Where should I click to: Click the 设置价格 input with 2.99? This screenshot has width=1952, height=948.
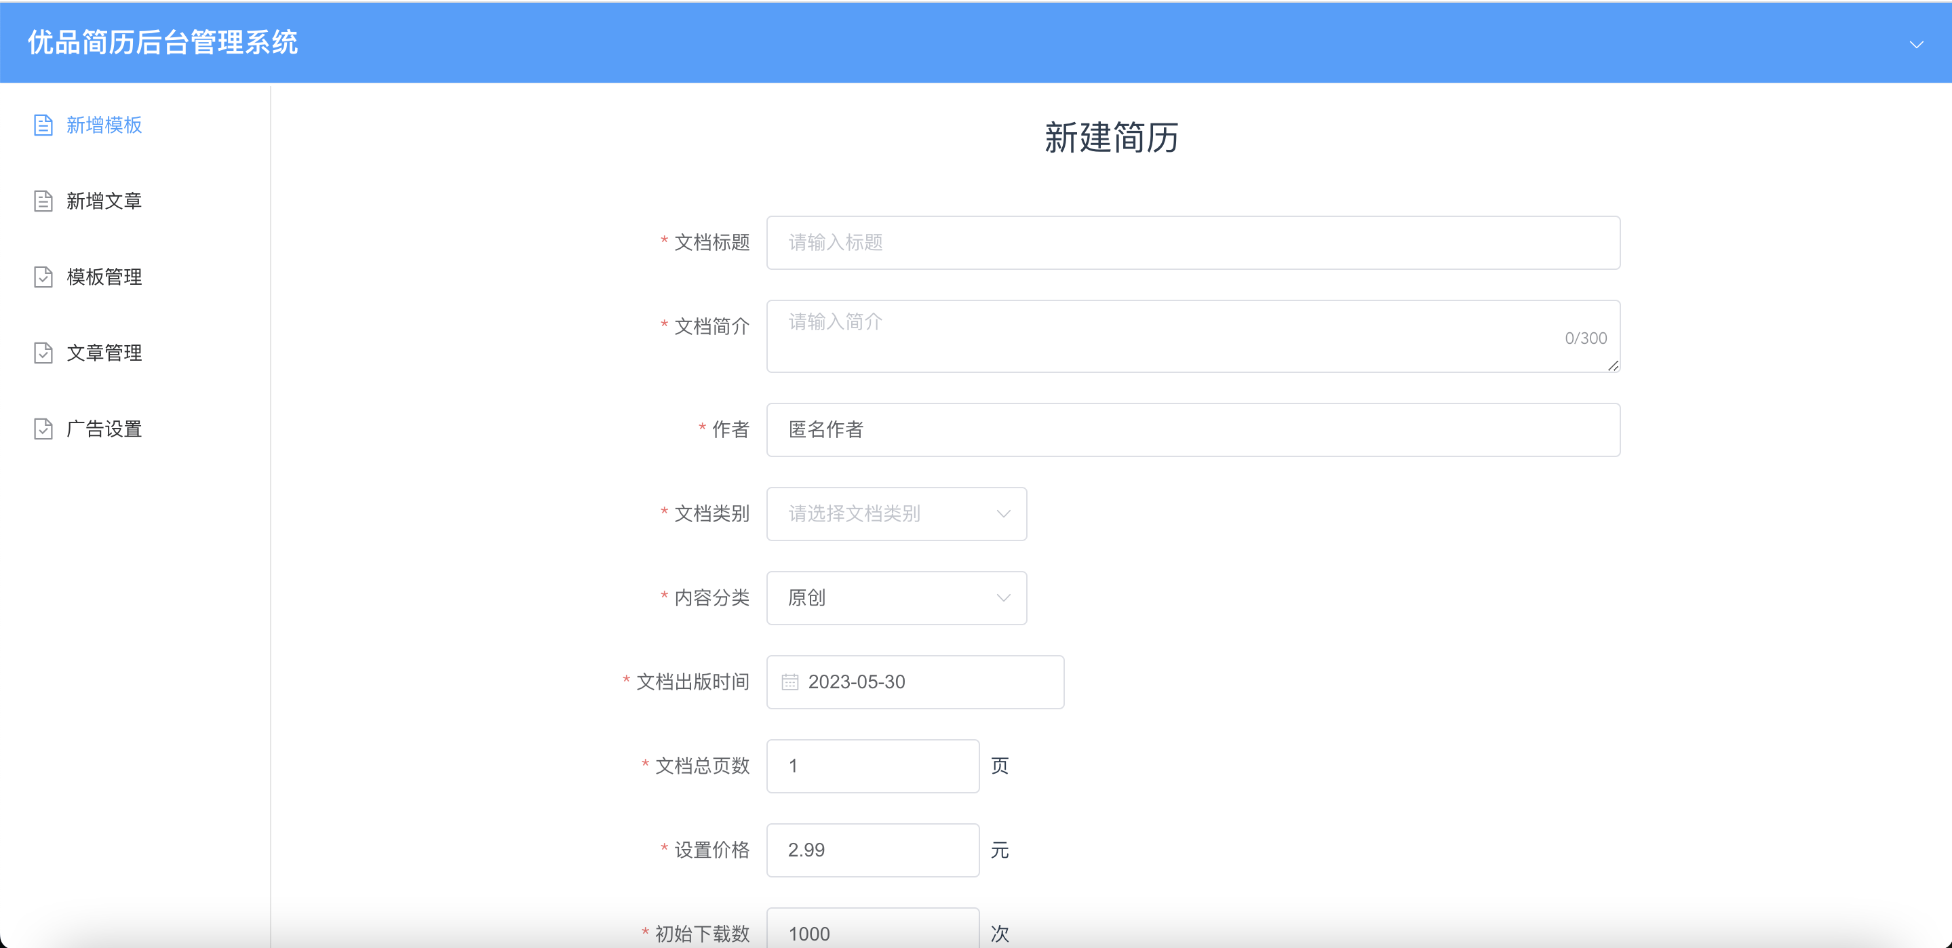[873, 850]
